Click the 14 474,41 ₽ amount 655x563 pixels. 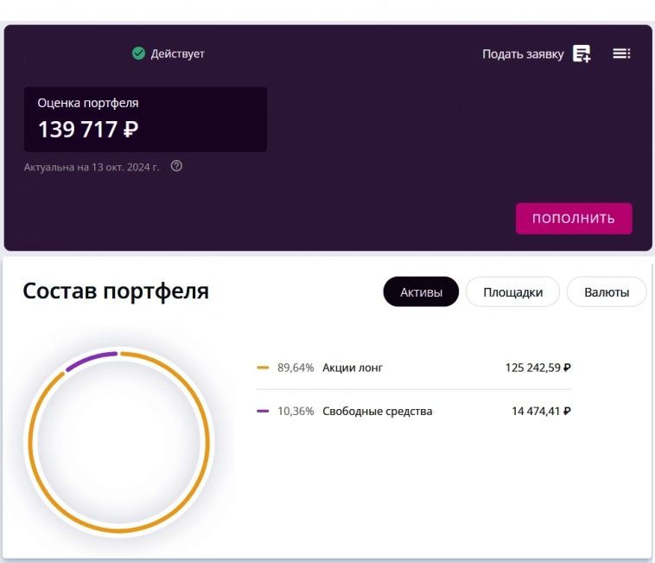pos(542,412)
